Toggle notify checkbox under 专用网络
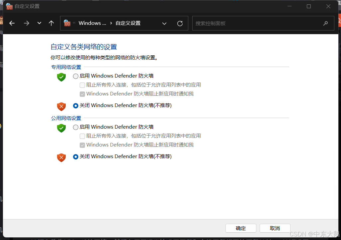 (82, 94)
